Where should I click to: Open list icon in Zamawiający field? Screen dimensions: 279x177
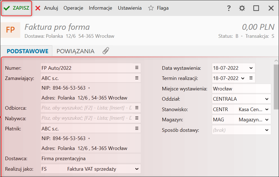(x=137, y=78)
